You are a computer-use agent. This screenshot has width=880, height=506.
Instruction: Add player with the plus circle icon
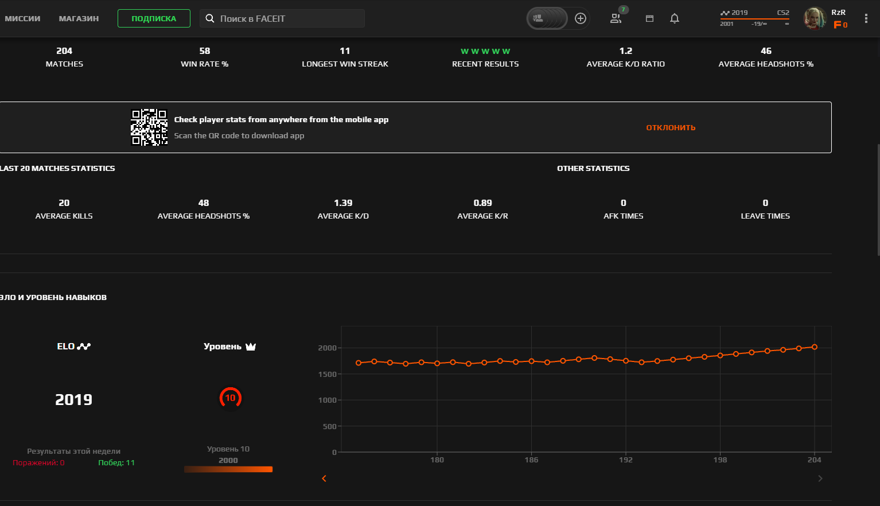coord(581,18)
